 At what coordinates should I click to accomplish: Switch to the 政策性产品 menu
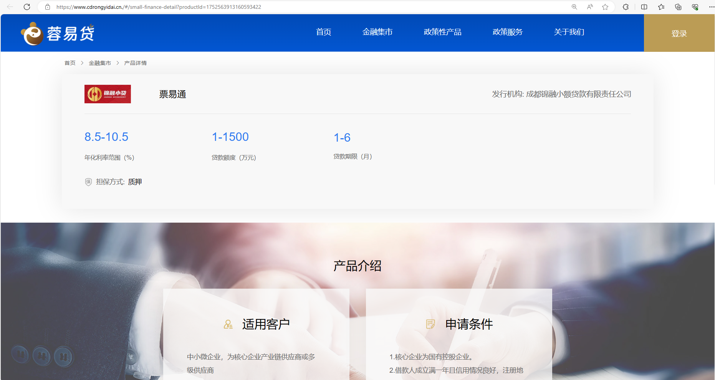click(442, 32)
